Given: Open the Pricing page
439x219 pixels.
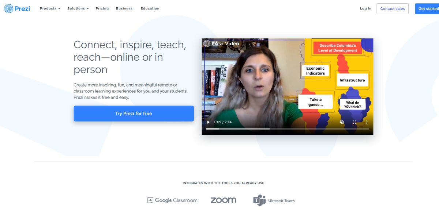Looking at the screenshot, I should 102,8.
